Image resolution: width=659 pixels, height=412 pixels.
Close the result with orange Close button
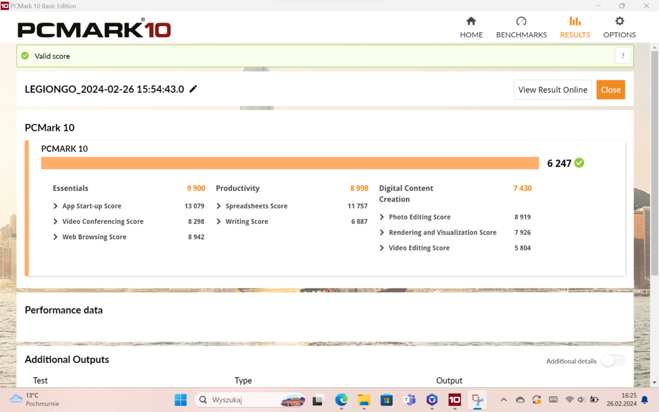pyautogui.click(x=611, y=89)
